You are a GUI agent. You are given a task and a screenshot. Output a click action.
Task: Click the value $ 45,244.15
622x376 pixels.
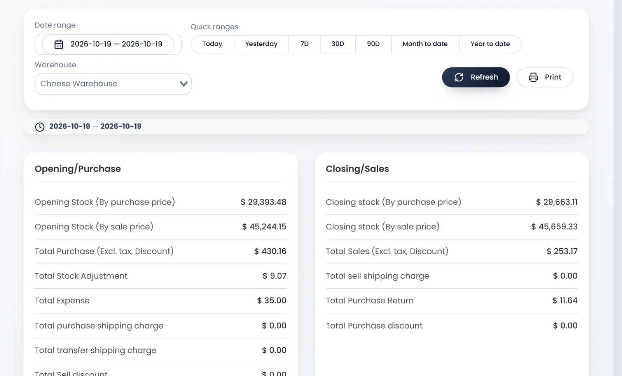[x=264, y=227]
